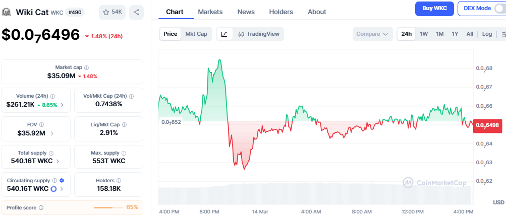This screenshot has width=506, height=220.
Task: Click the verified badge by Circulating supply
Action: [x=62, y=180]
